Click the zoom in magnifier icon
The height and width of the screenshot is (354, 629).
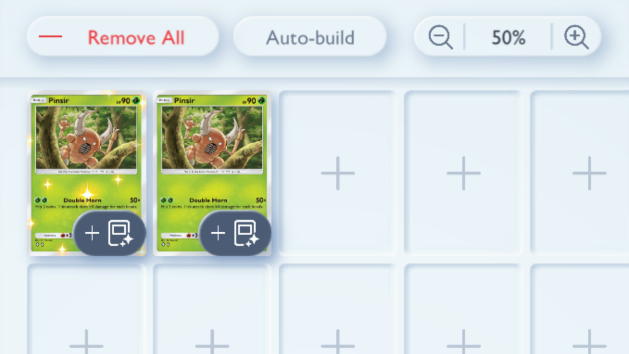click(576, 37)
